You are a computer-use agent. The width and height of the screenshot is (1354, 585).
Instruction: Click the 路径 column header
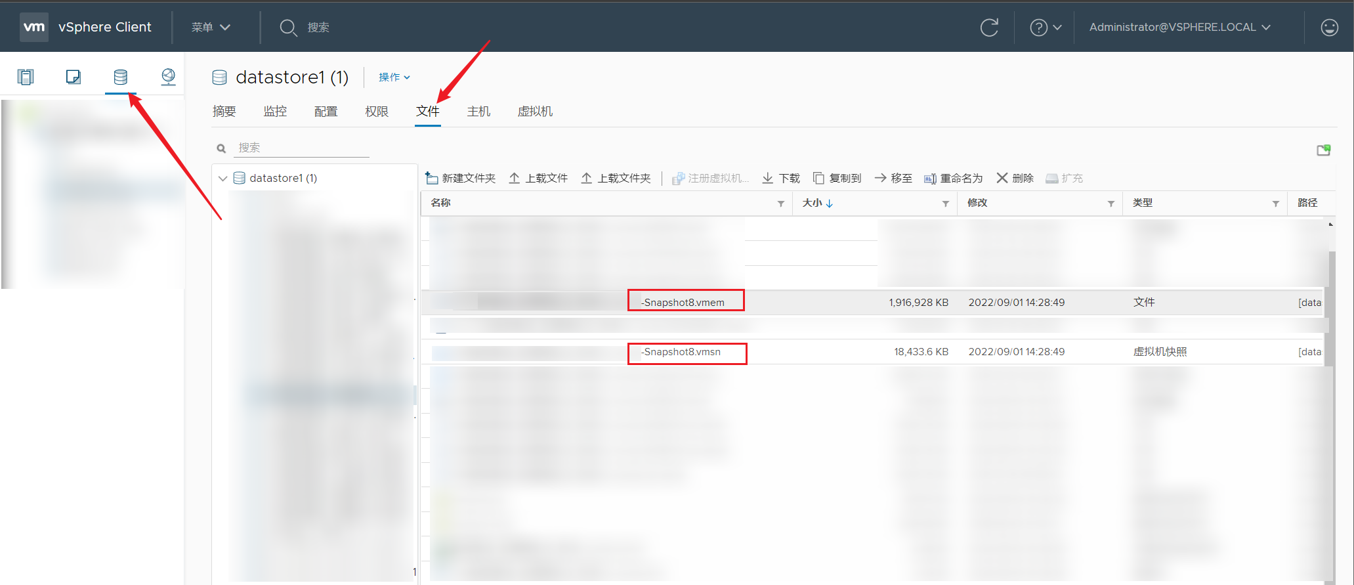pyautogui.click(x=1307, y=203)
